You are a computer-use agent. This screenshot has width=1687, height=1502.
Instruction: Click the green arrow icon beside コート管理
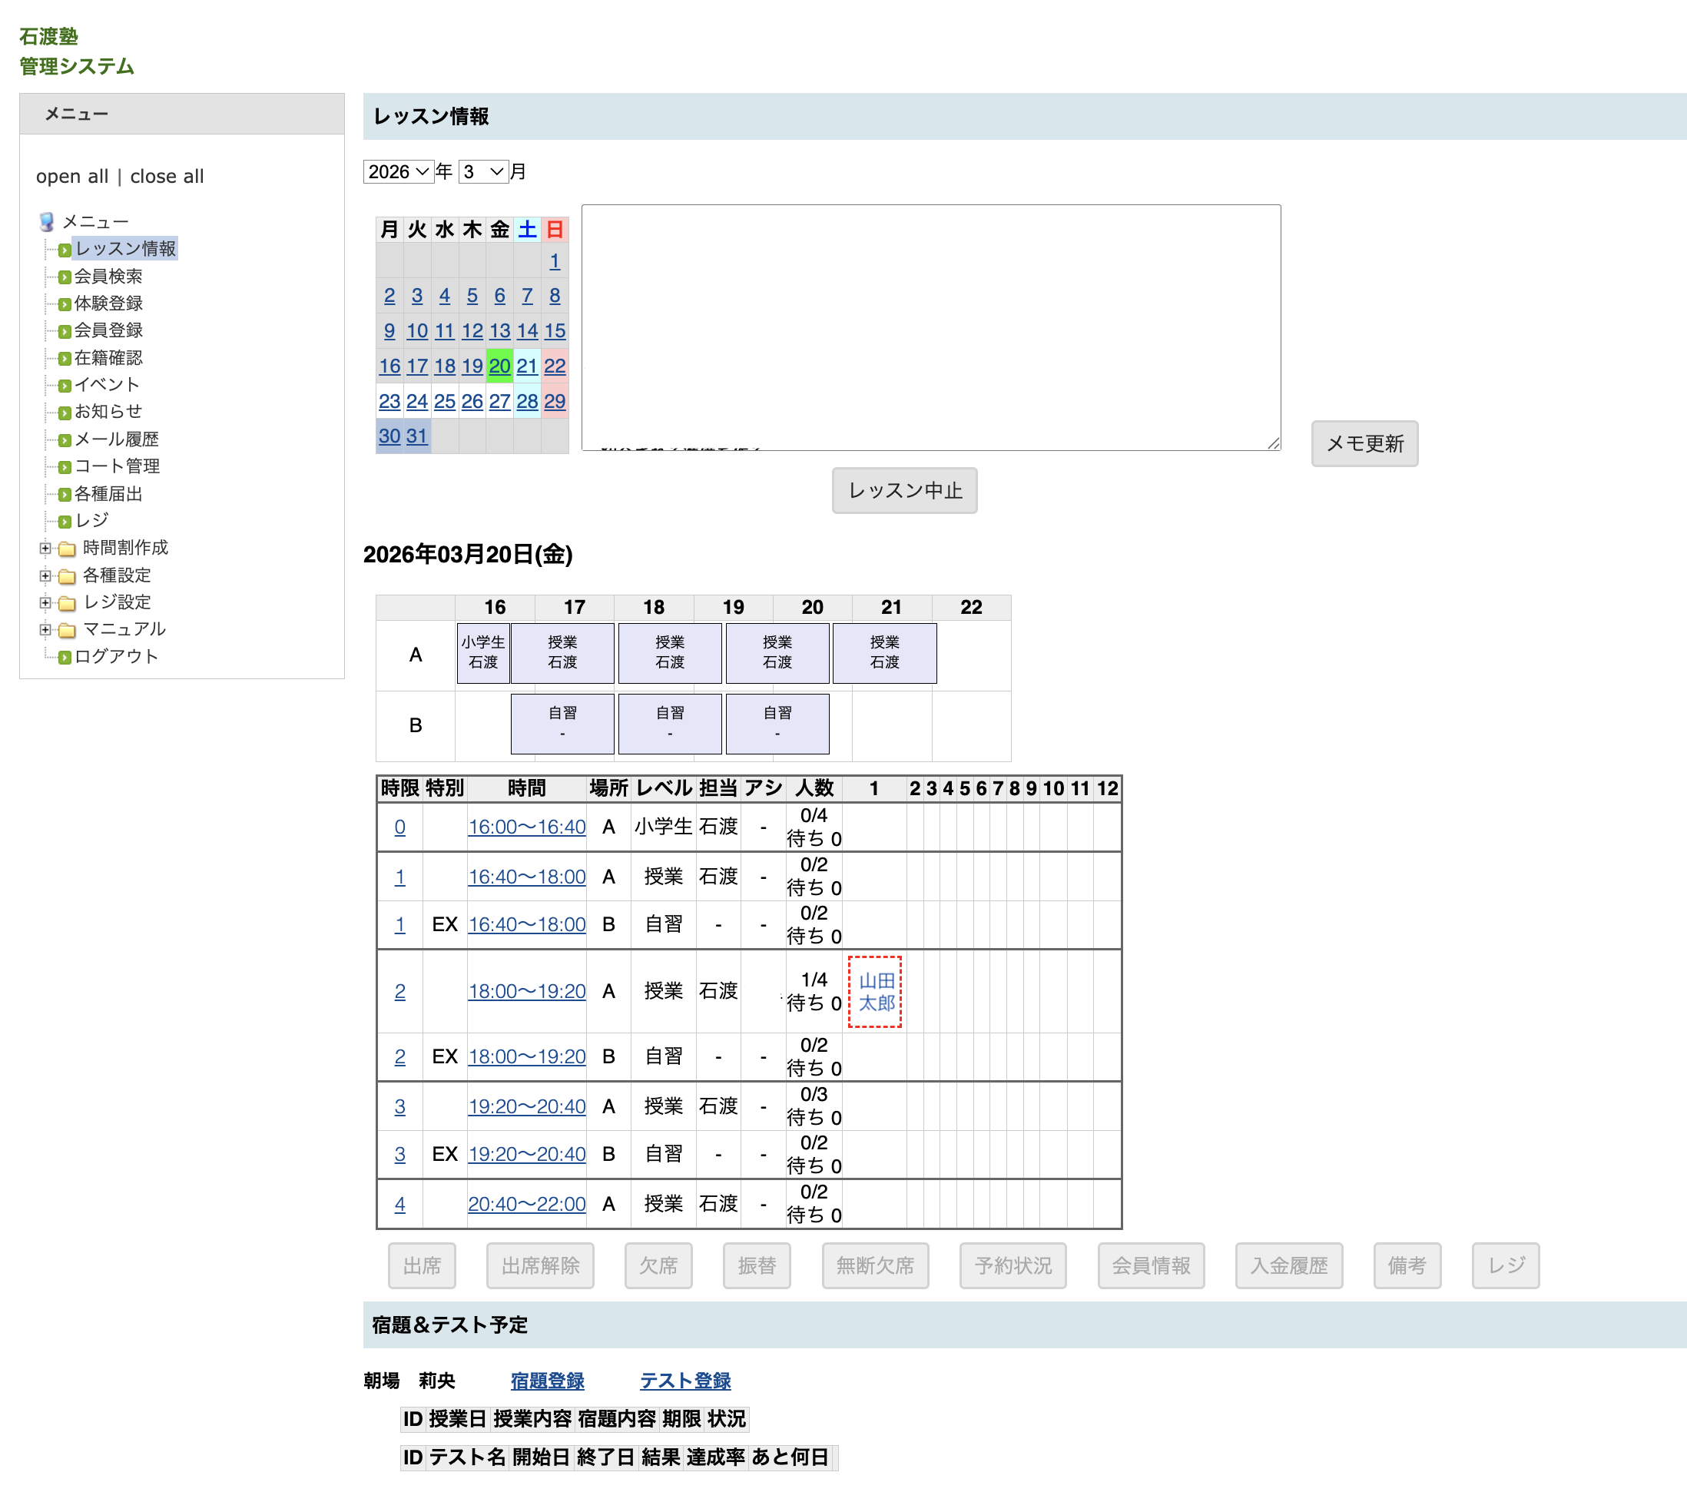(65, 467)
